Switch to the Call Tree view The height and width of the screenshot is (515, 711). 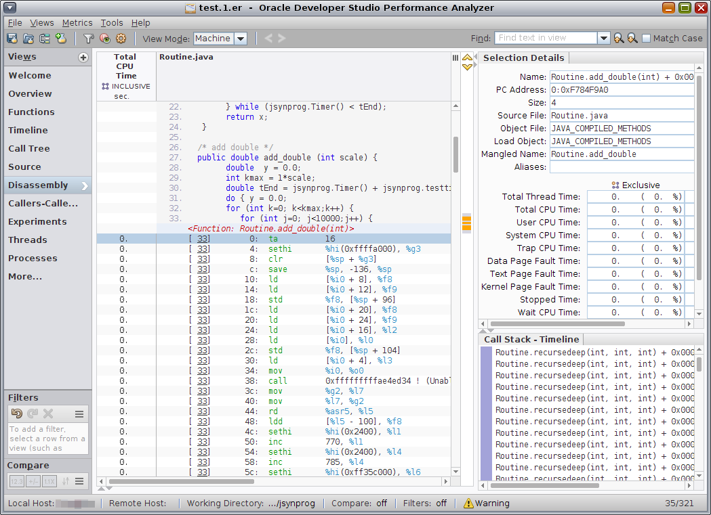29,149
